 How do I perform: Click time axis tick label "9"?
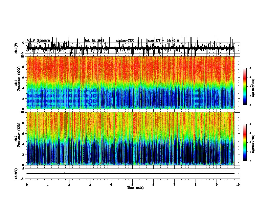pos(217,185)
